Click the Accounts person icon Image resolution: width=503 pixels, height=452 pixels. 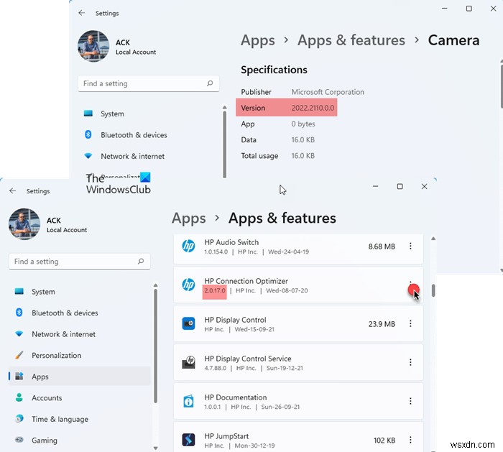[19, 397]
